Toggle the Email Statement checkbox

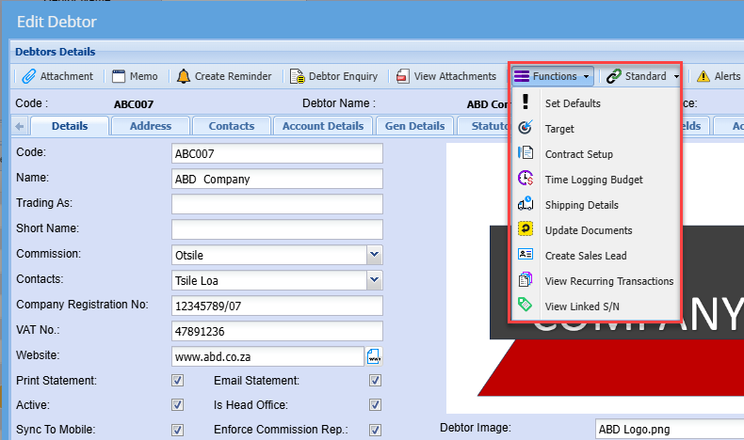(375, 381)
